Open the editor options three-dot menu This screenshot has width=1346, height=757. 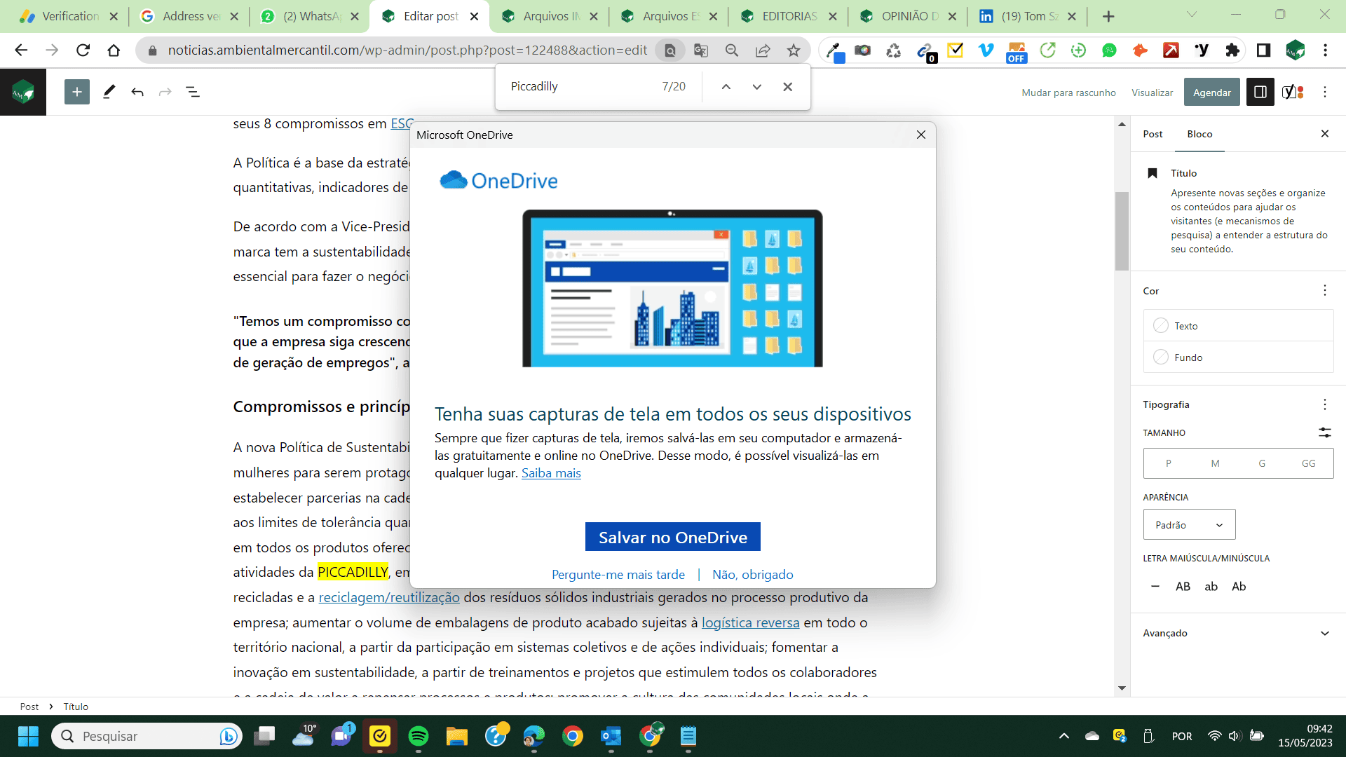[x=1325, y=92]
